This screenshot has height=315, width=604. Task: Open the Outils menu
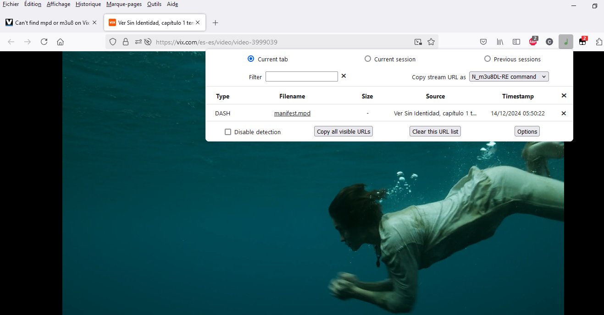coord(154,4)
